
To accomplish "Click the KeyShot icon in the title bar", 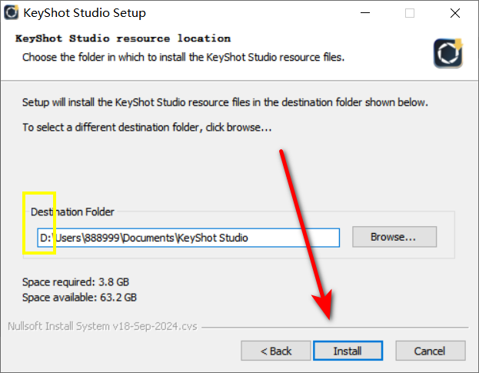I will (x=12, y=12).
